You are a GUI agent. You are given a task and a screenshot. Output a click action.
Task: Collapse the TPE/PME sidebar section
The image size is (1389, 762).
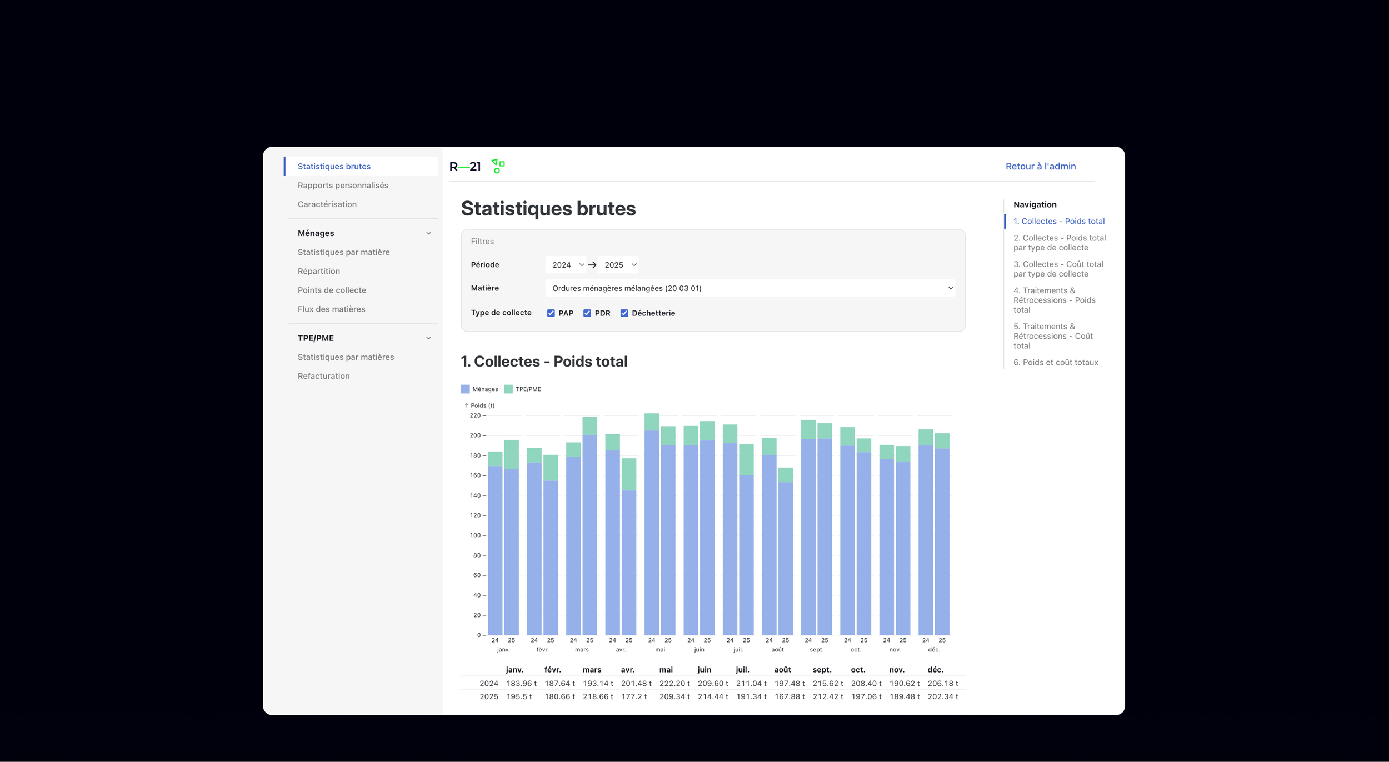[x=428, y=338]
